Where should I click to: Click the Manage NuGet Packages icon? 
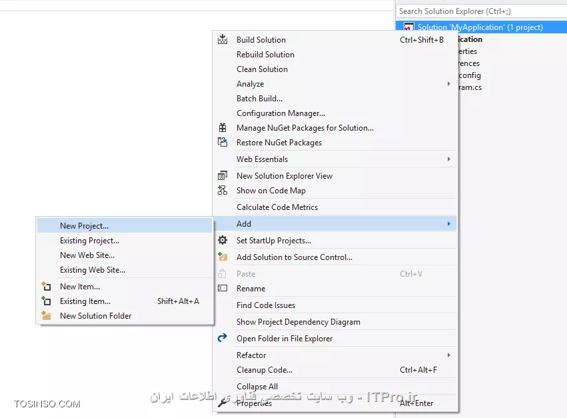point(223,128)
